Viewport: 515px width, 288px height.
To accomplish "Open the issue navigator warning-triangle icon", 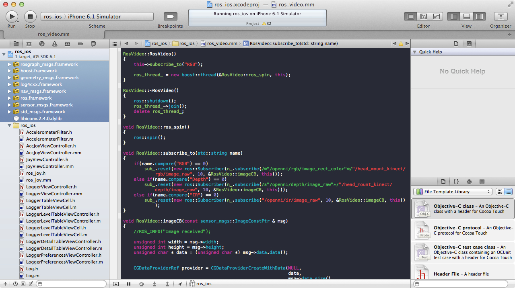I will 54,43.
